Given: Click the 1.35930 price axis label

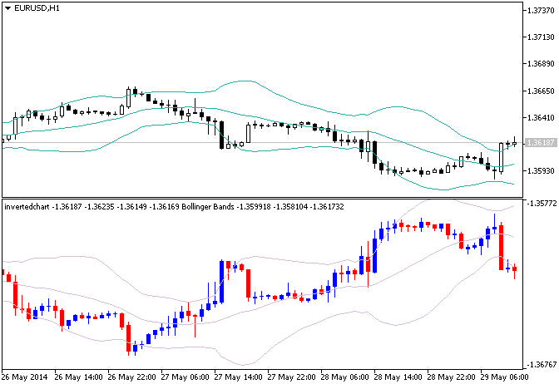Looking at the screenshot, I should (541, 170).
